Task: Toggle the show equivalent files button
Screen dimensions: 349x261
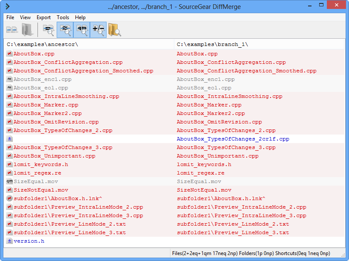Action: pos(65,30)
